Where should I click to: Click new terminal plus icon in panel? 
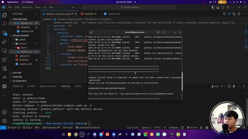coord(222,86)
